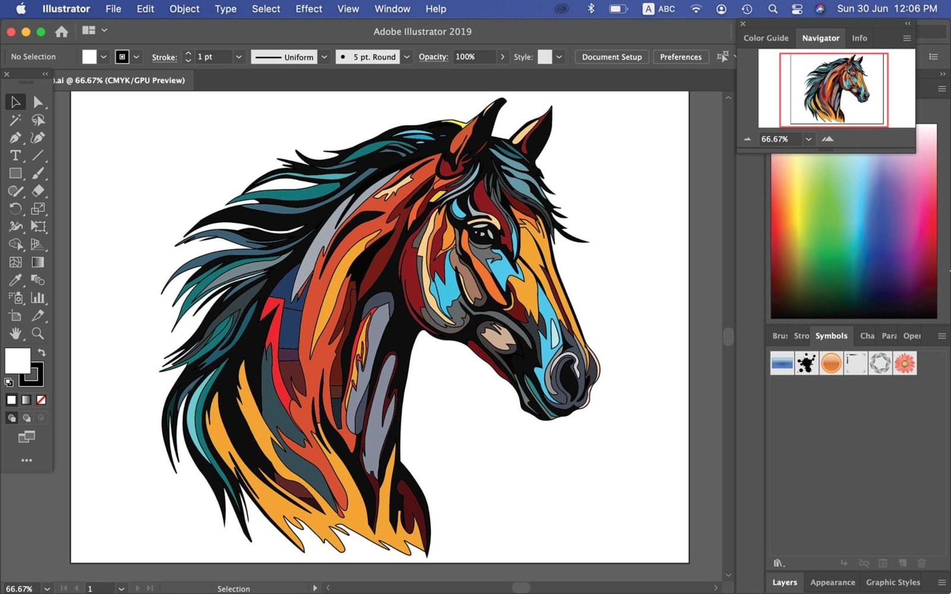The width and height of the screenshot is (951, 594).
Task: Click the Opacity label link
Action: [433, 57]
